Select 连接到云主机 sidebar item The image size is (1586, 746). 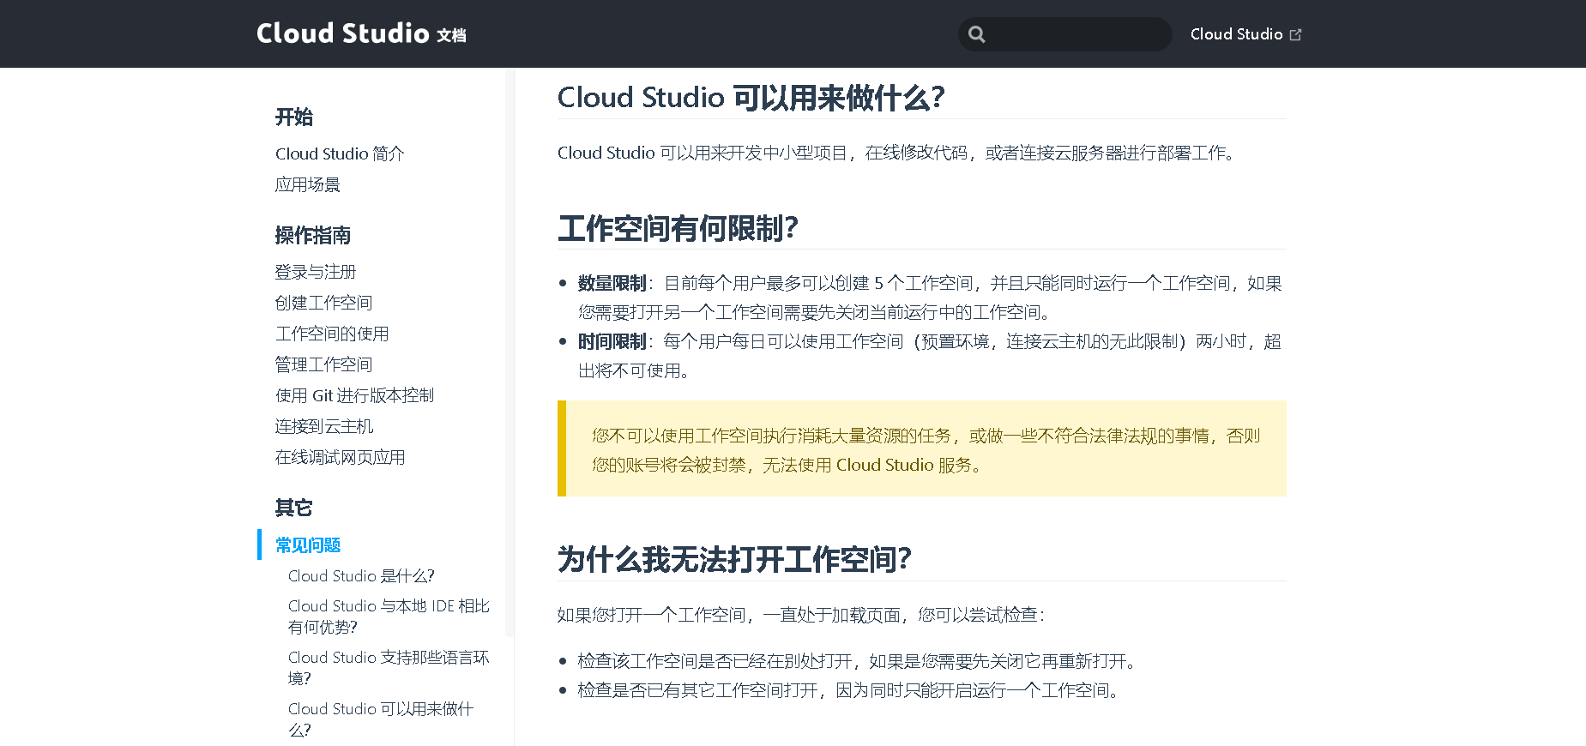323,426
